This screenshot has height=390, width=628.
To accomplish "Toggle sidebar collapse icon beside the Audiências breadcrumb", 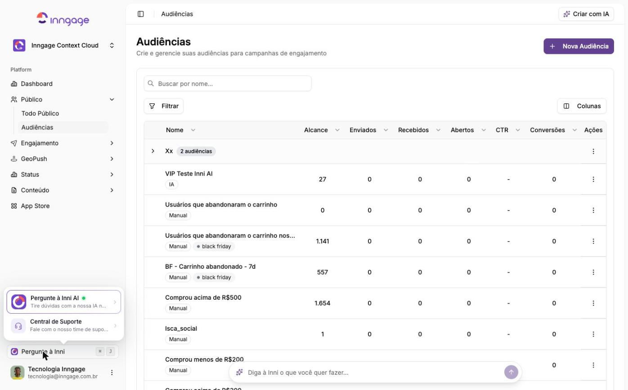I will [x=141, y=14].
